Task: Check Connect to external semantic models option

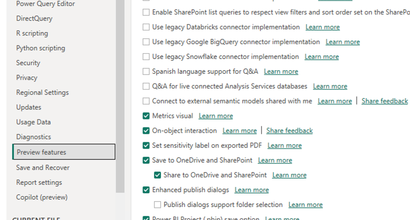Action: [146, 101]
